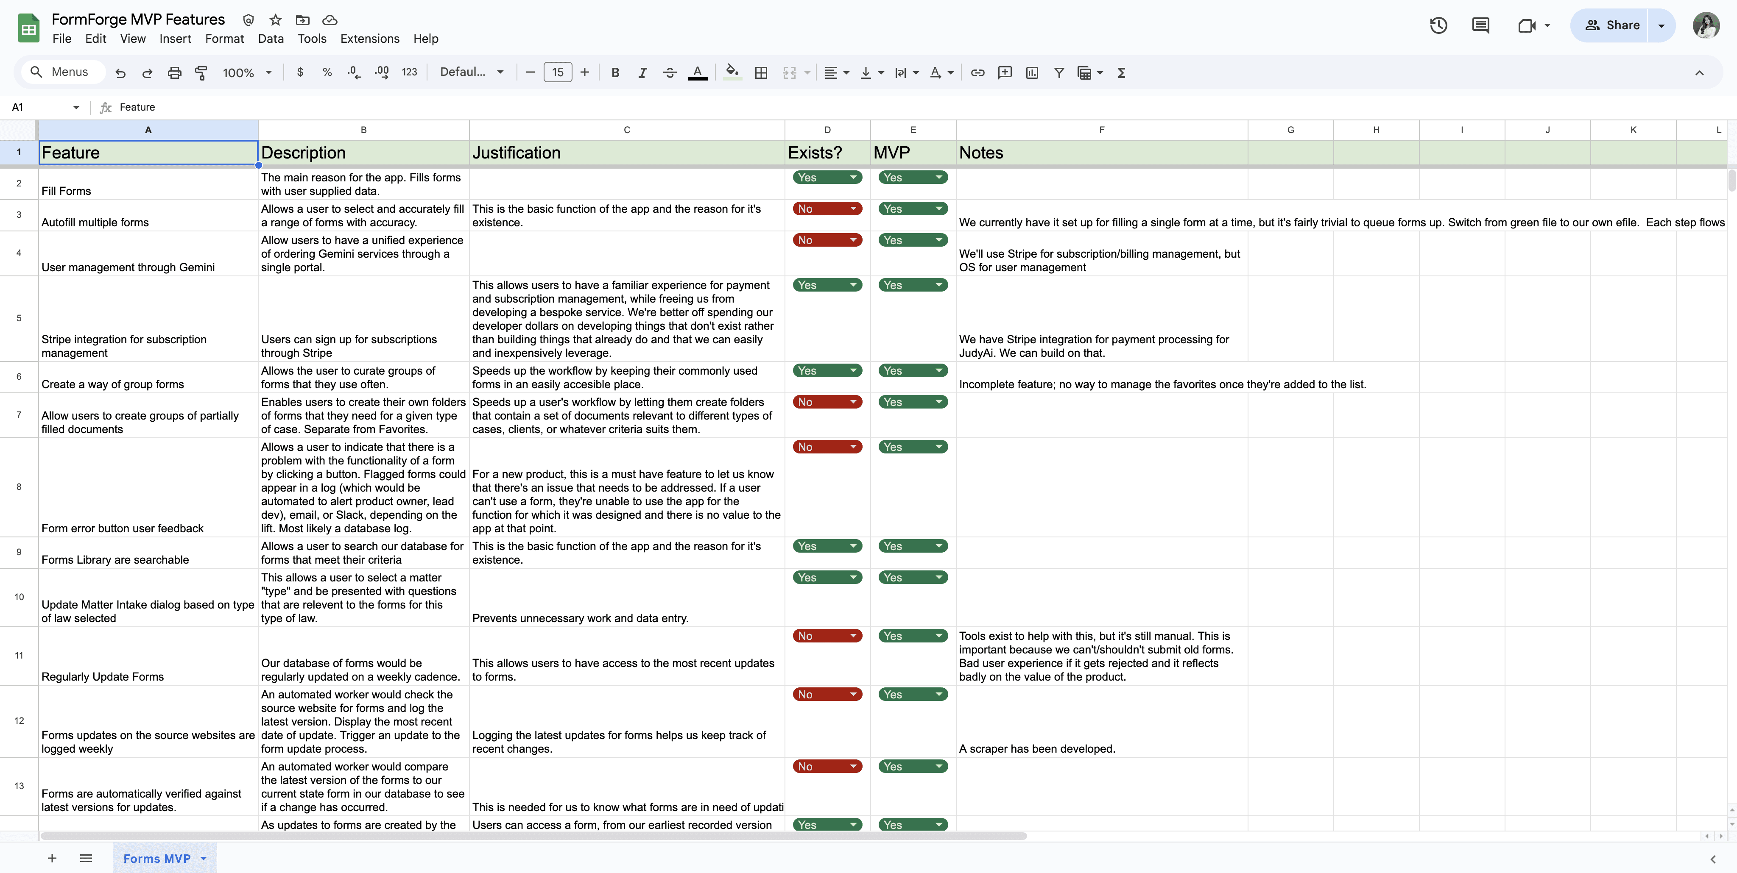Click the insert link icon
This screenshot has width=1737, height=873.
click(x=977, y=73)
